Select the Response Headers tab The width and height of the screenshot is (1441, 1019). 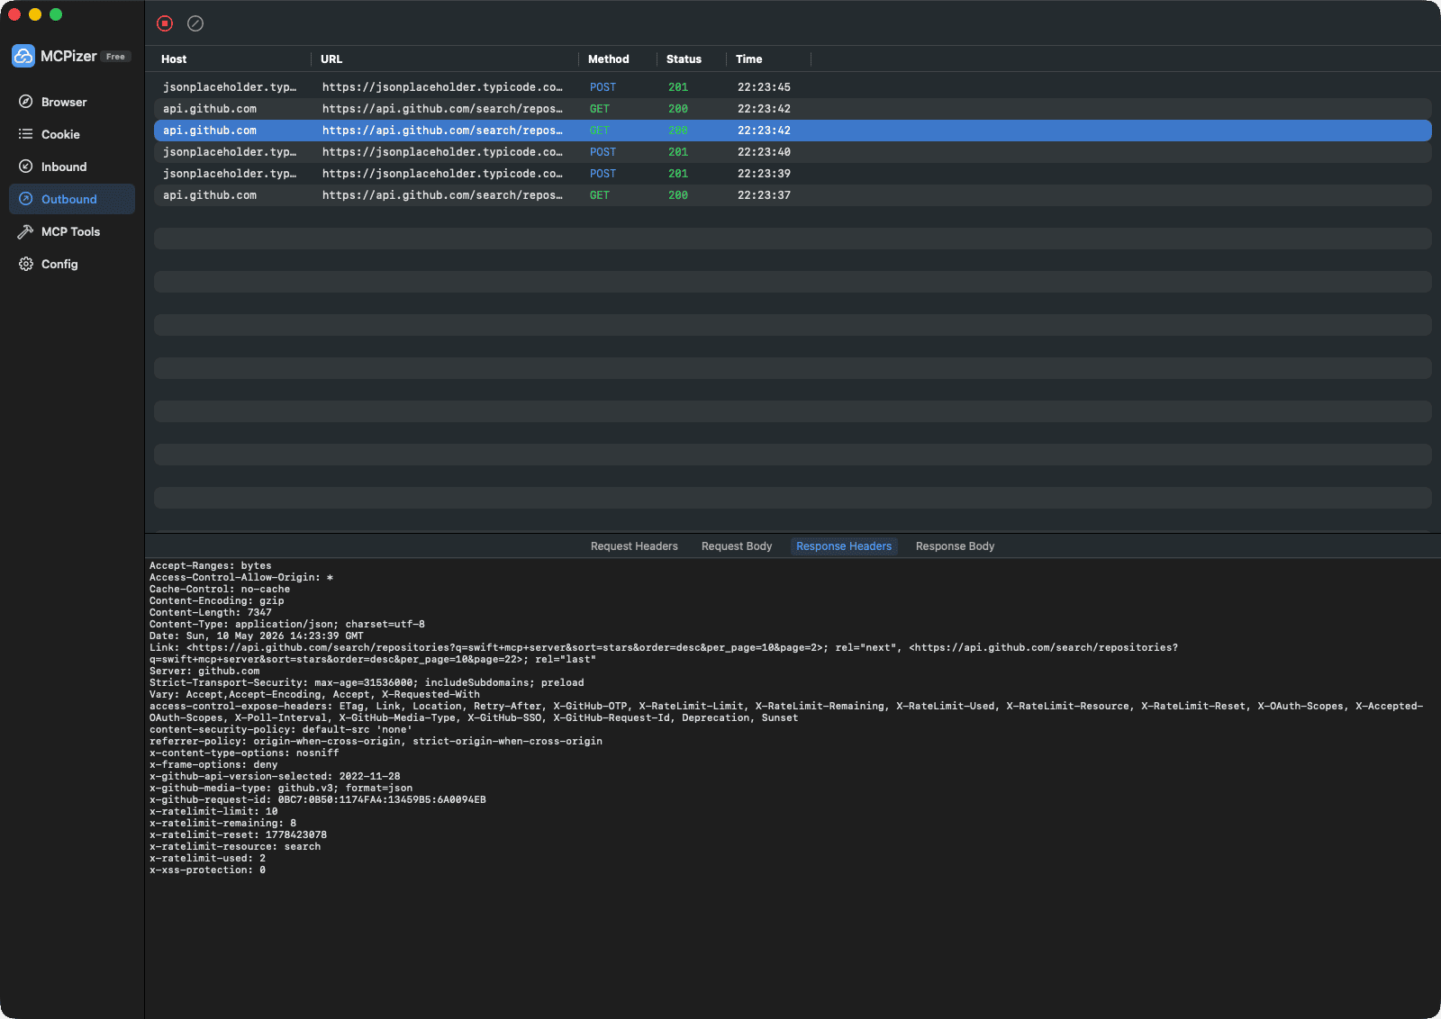pos(844,546)
